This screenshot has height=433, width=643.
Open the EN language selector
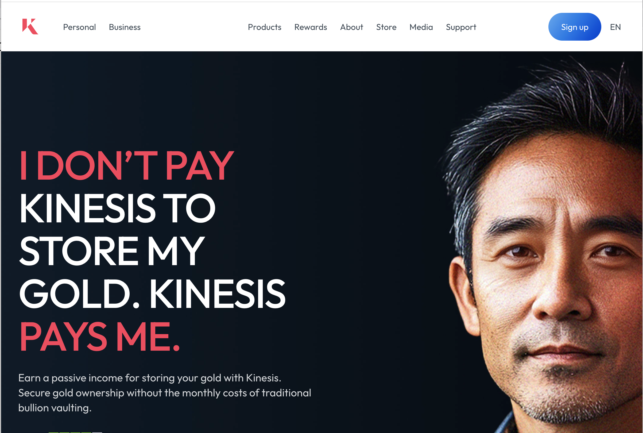coord(615,27)
